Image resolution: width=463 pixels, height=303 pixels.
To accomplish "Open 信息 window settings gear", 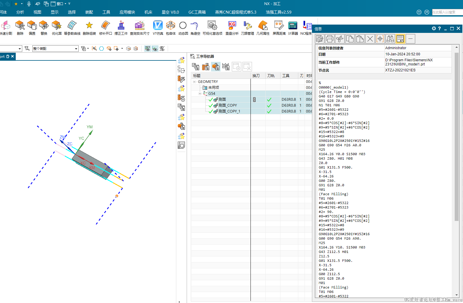I will click(434, 28).
